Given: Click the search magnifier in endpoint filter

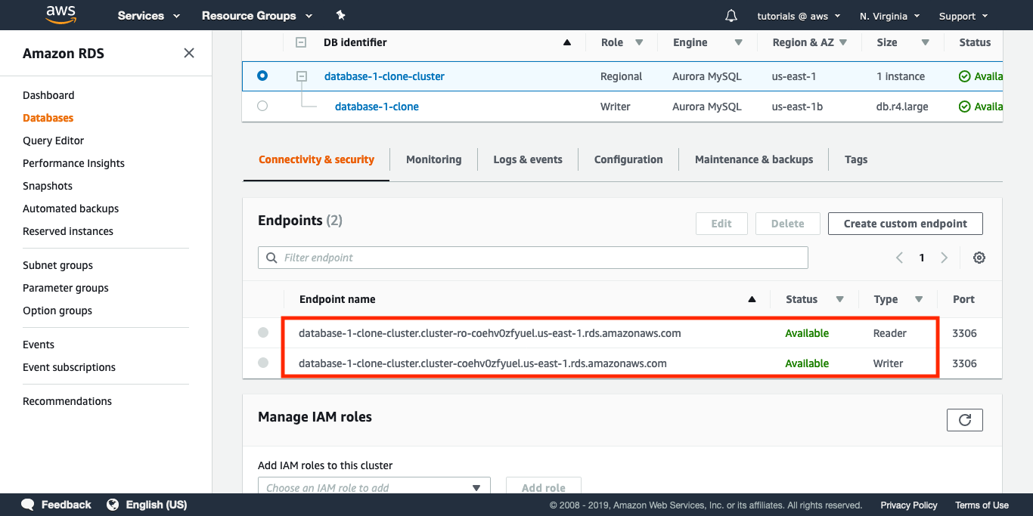Looking at the screenshot, I should 271,258.
